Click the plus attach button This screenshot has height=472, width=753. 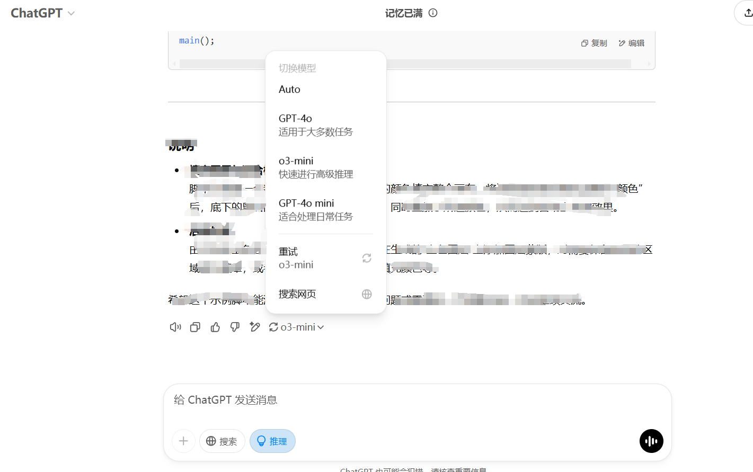point(183,441)
